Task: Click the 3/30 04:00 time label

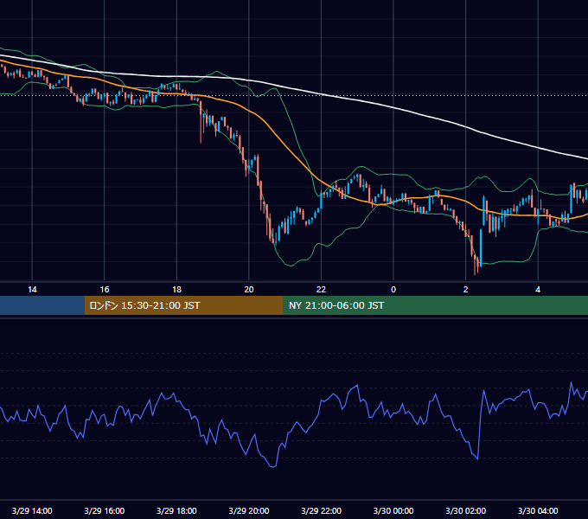Action: [x=538, y=510]
